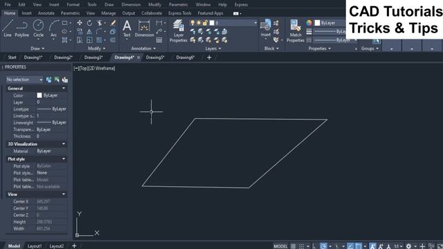The height and width of the screenshot is (249, 443).
Task: Switch to the Parametric ribbon tab
Action: point(70,13)
